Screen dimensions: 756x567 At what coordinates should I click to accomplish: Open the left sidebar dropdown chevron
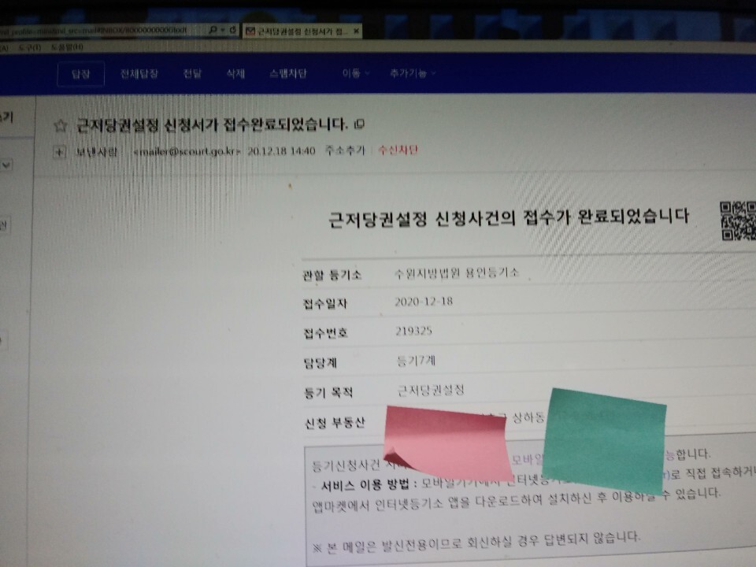6,165
